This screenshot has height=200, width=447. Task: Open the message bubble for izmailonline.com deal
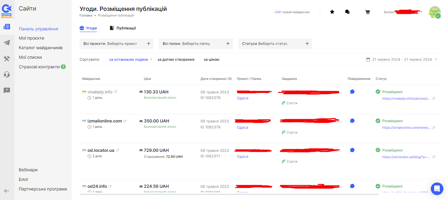pos(352,121)
